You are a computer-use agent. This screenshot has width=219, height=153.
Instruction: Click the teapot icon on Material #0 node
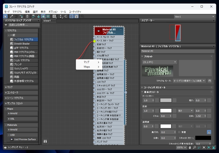[x=99, y=31]
